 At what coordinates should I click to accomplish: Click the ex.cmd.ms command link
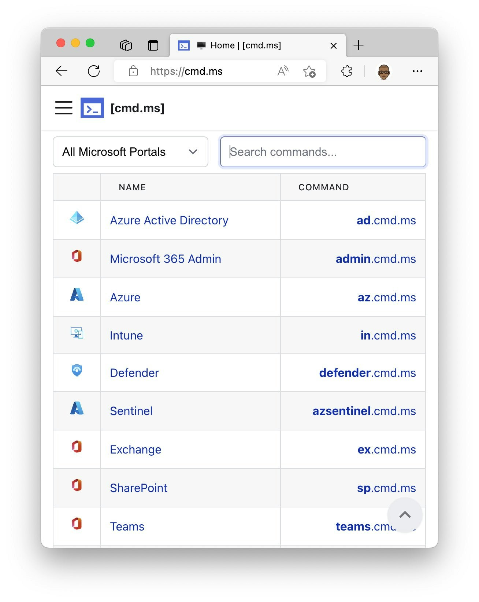pos(387,449)
